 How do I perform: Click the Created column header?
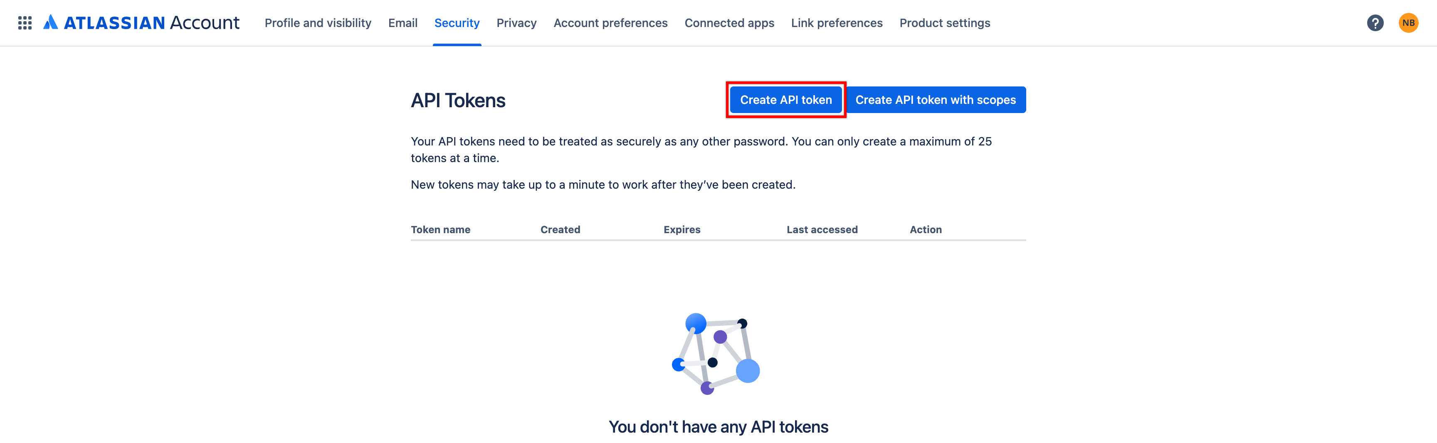pyautogui.click(x=560, y=229)
